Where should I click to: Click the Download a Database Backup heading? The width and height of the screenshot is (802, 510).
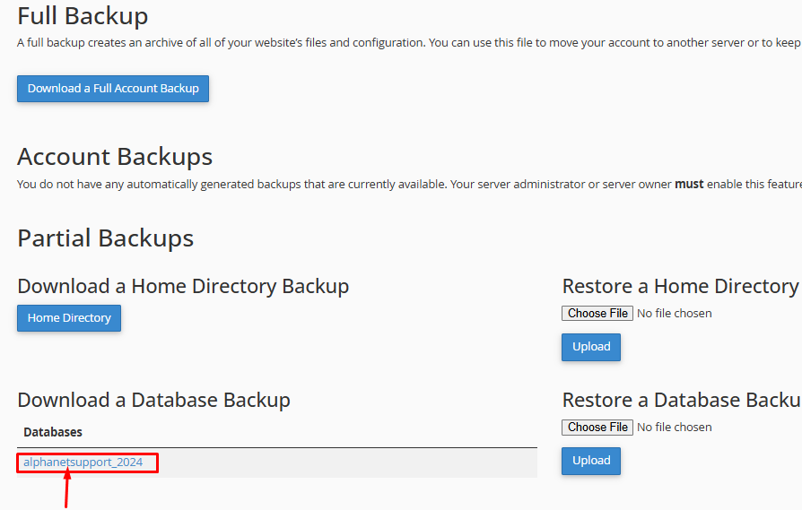pos(153,400)
